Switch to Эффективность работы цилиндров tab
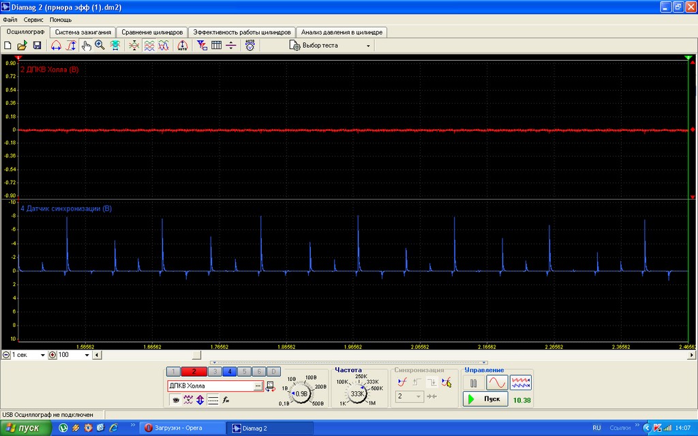 pyautogui.click(x=242, y=32)
